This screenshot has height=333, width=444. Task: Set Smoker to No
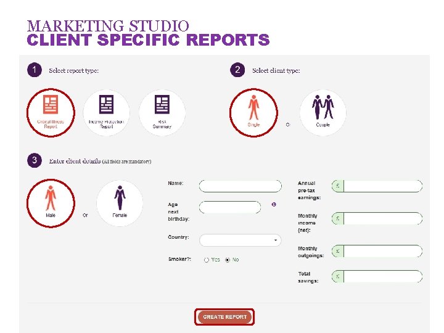click(x=228, y=260)
